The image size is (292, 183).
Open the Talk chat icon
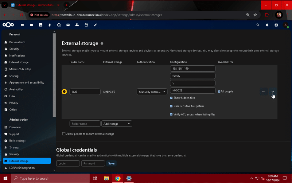(x=59, y=25)
